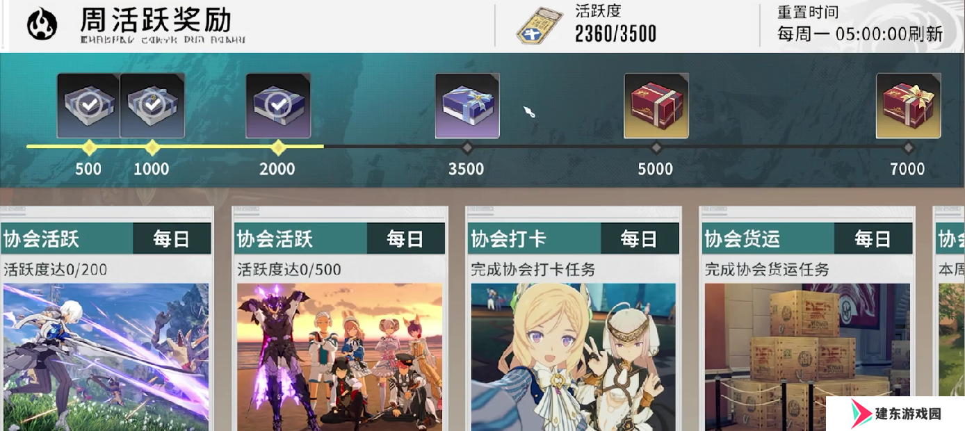Click the claimed 2000 activity reward box

tap(278, 106)
